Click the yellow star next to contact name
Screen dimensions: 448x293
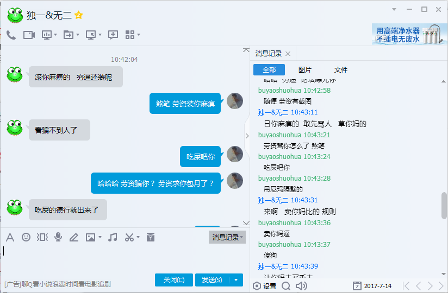click(x=79, y=15)
